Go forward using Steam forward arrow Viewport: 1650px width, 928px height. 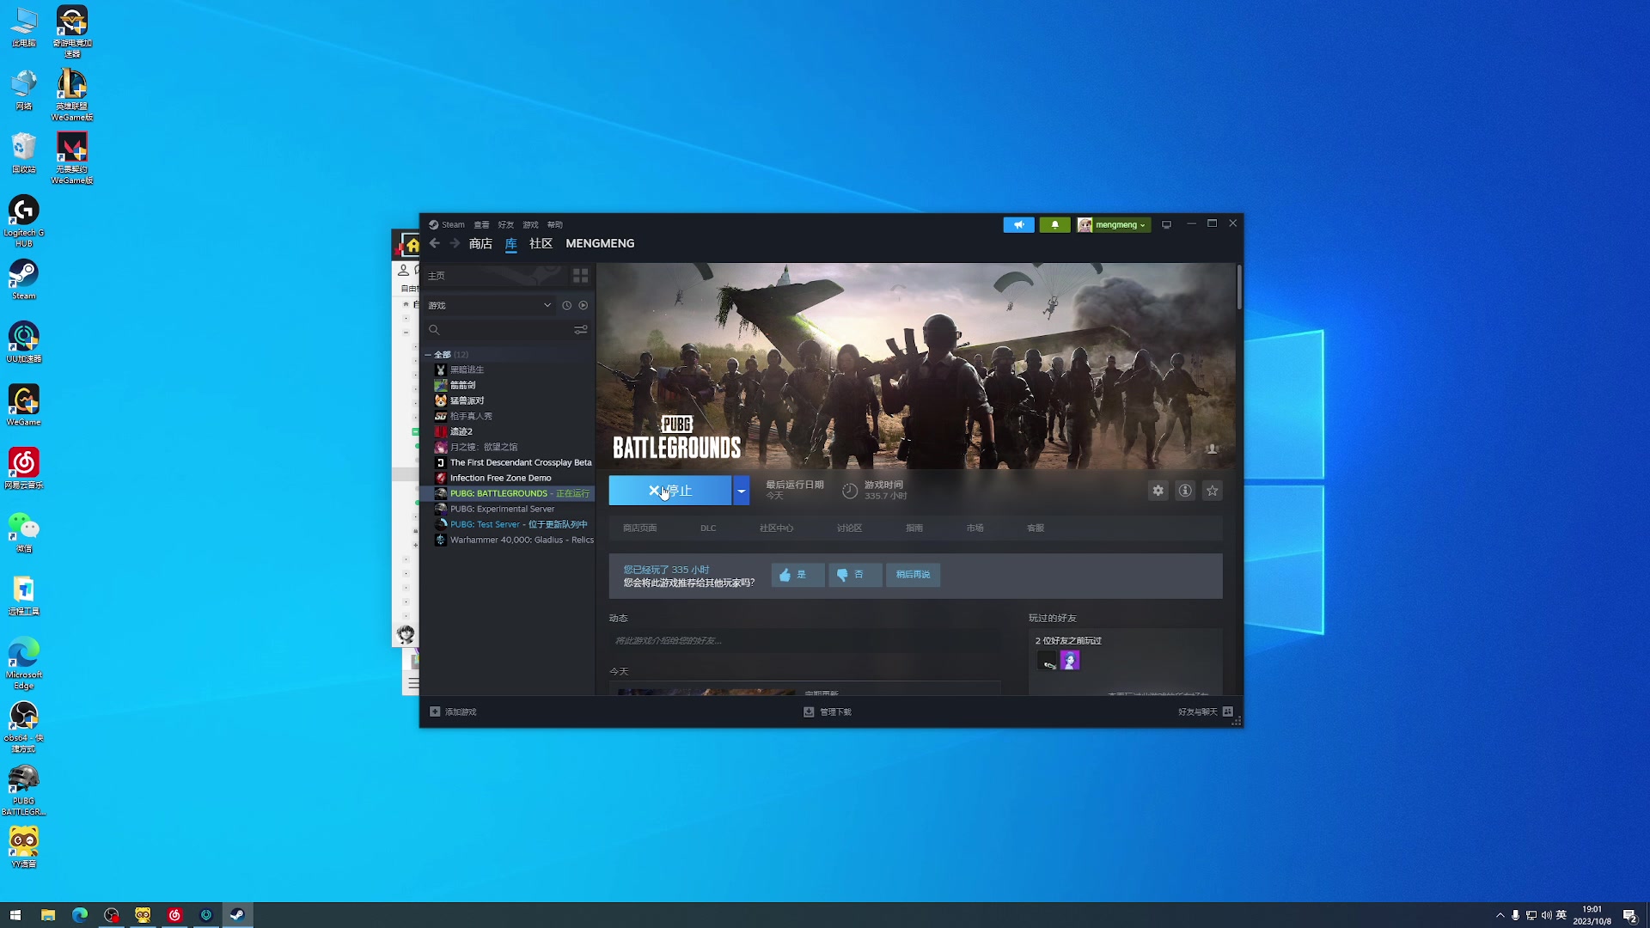pos(455,243)
